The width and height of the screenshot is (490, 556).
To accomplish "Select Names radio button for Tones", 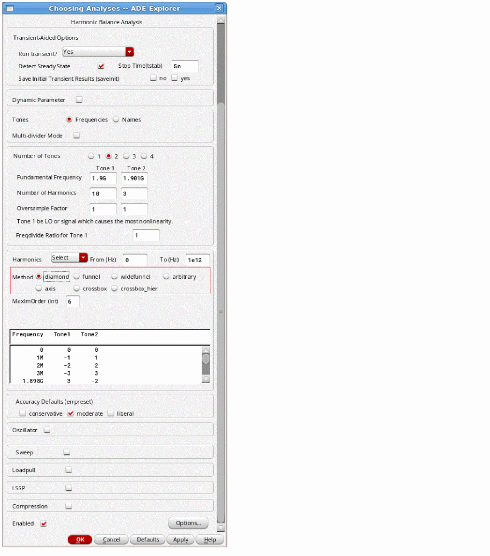I will [116, 120].
